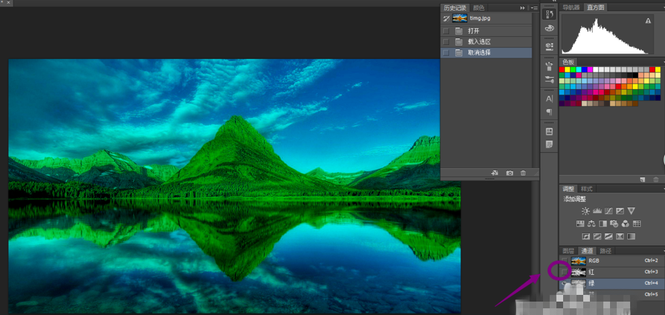
Task: Add a Posterize adjustment
Action: pyautogui.click(x=597, y=236)
